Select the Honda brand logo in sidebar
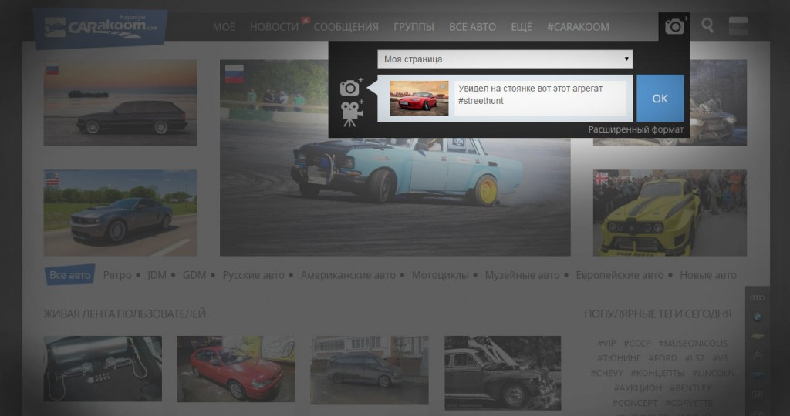The height and width of the screenshot is (416, 790). coord(758,394)
